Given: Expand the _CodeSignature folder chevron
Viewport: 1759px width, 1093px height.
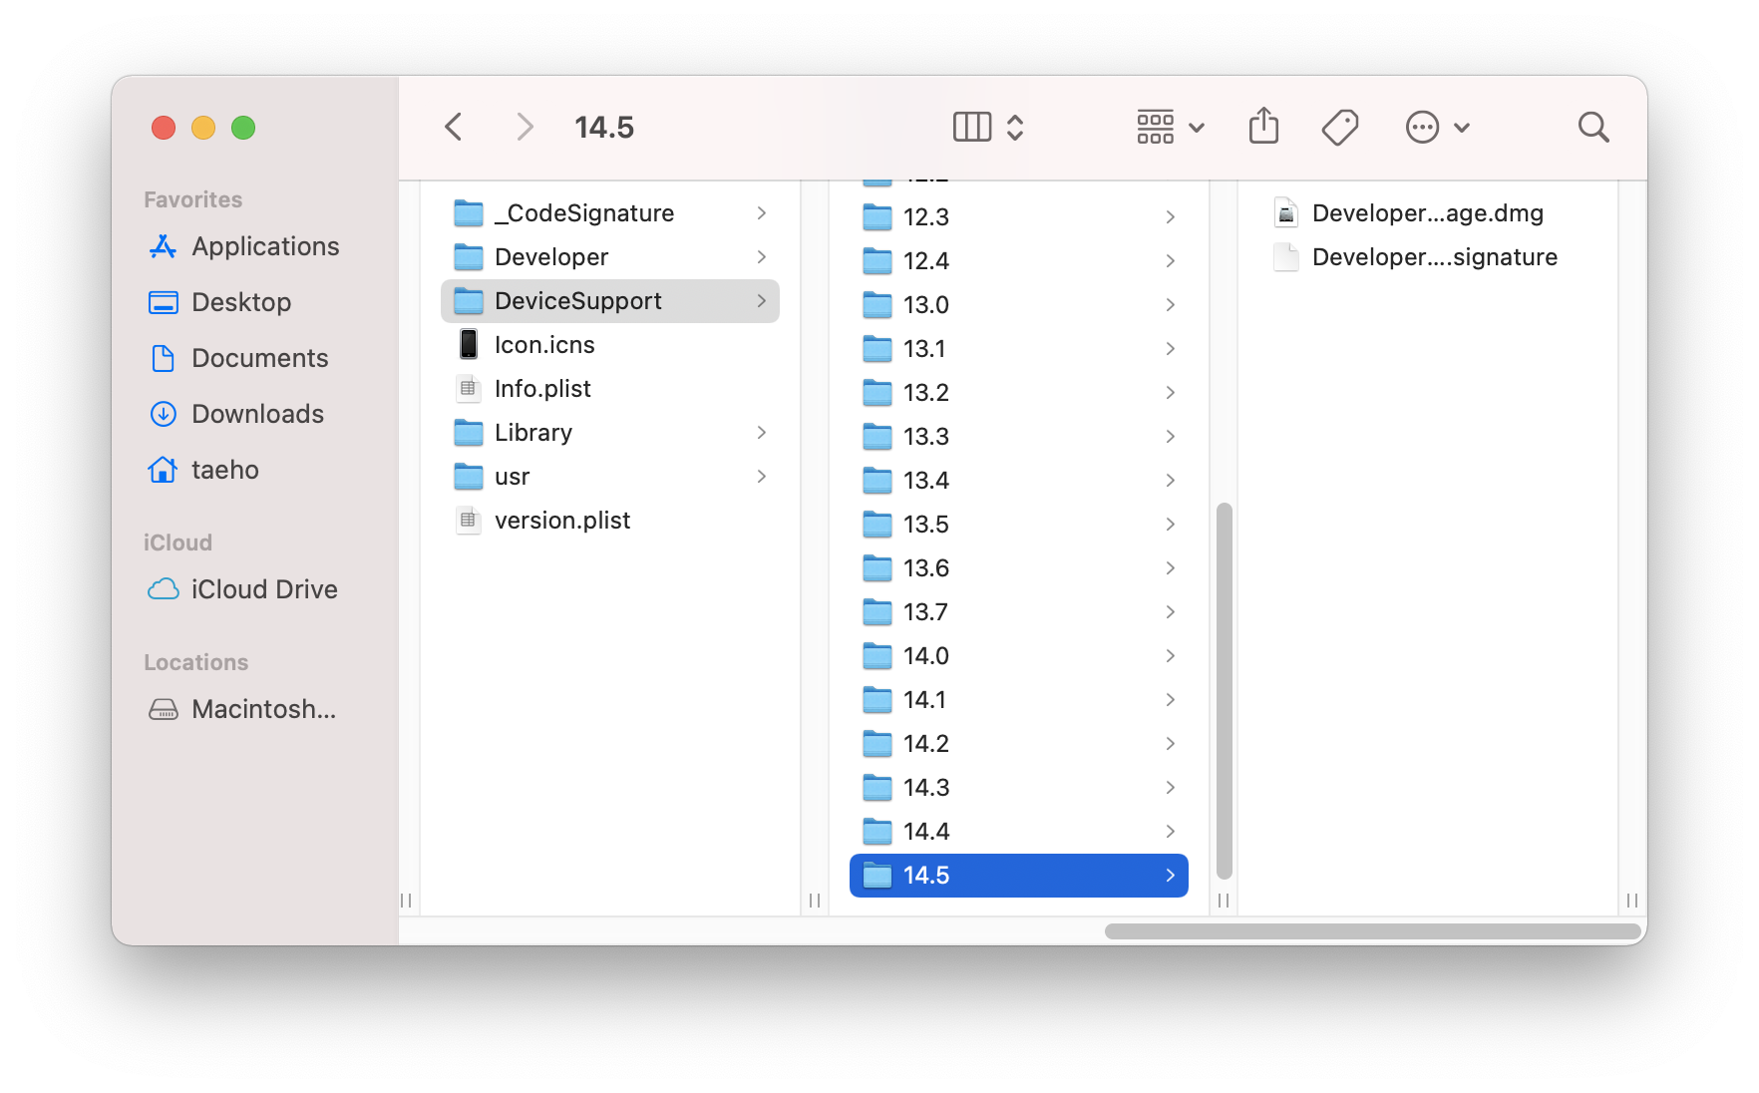Looking at the screenshot, I should (762, 213).
